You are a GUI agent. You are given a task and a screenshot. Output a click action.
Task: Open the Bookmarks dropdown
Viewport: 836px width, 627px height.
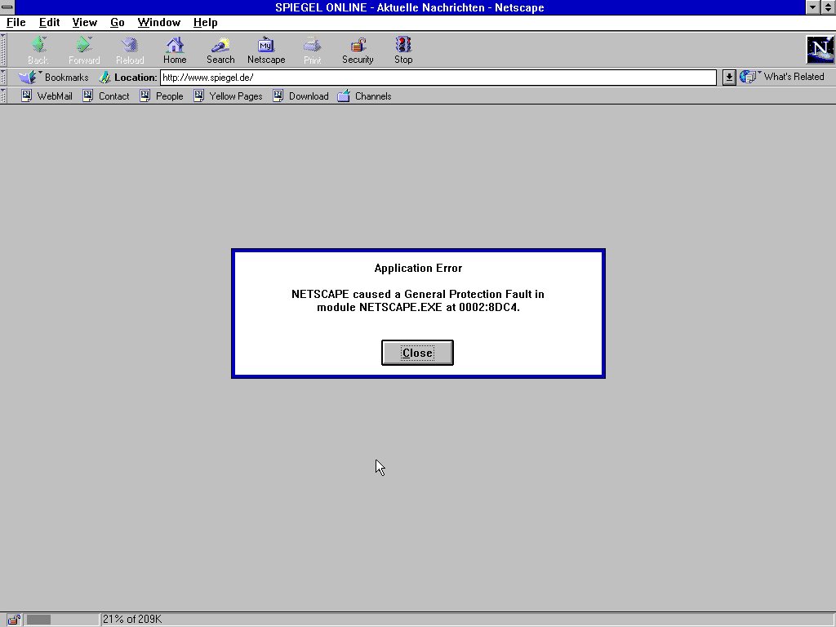(57, 77)
